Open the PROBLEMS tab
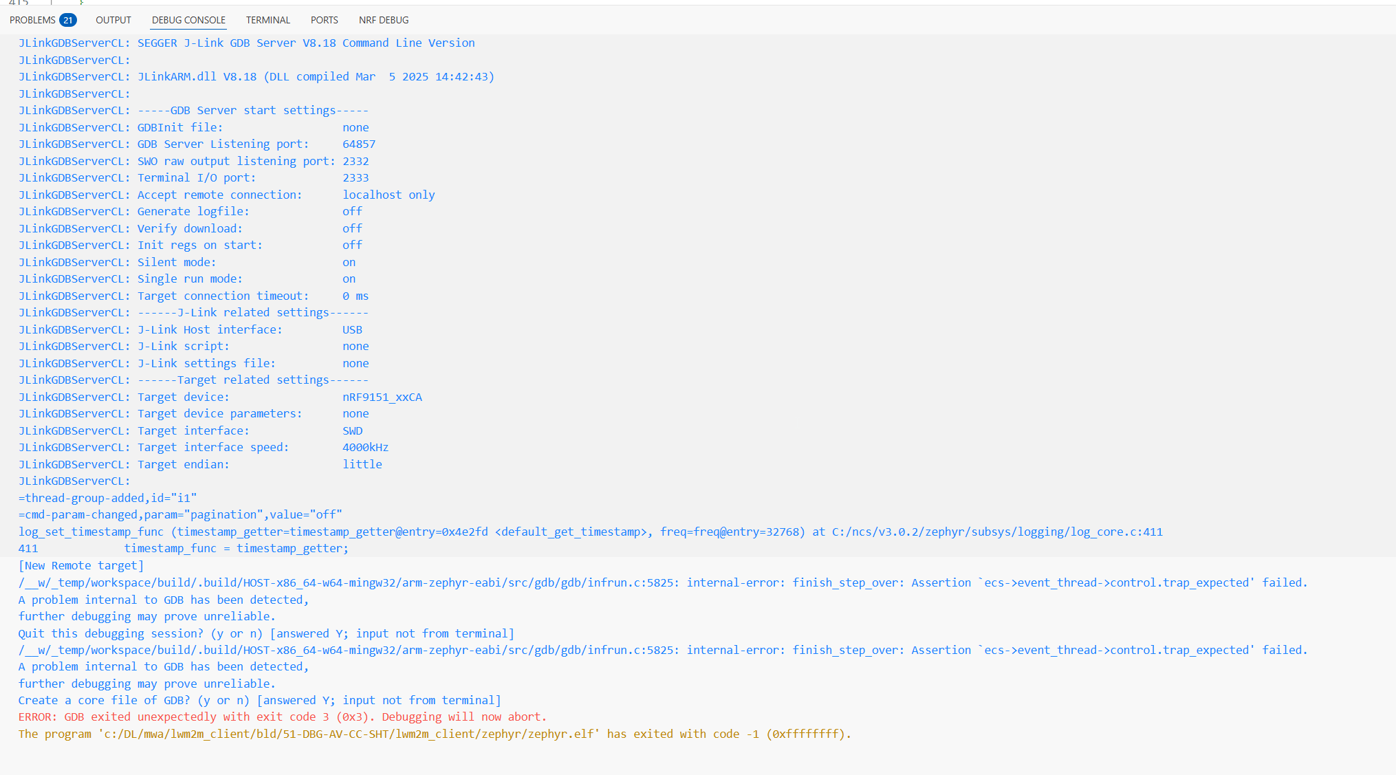The width and height of the screenshot is (1396, 775). click(x=32, y=20)
